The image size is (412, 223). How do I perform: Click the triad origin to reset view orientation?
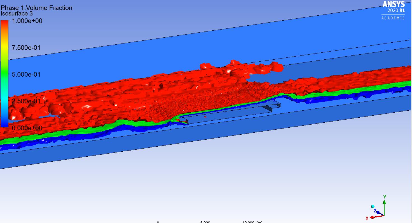click(x=384, y=215)
